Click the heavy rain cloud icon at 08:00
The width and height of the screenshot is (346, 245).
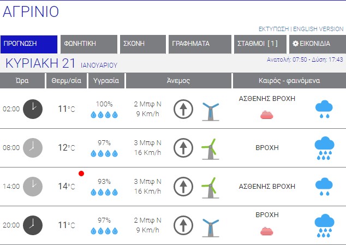pyautogui.click(x=324, y=148)
